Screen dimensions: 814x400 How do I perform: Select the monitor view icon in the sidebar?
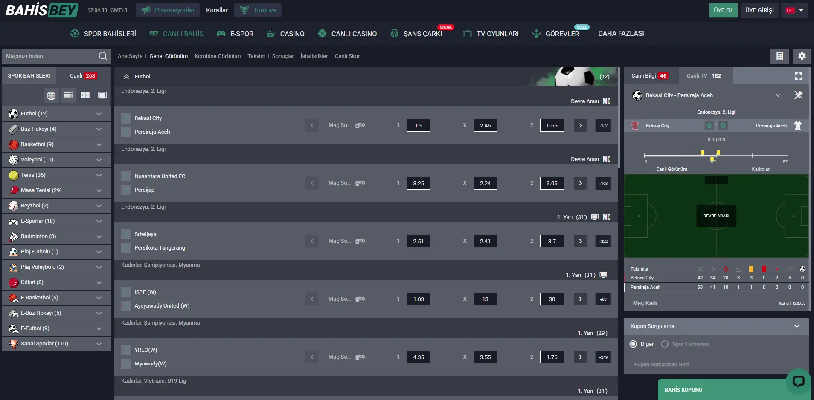pos(102,95)
